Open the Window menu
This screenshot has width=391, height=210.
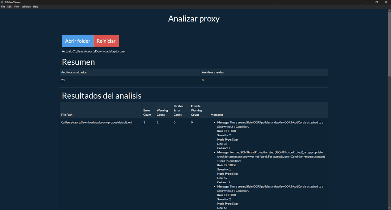[x=26, y=7]
